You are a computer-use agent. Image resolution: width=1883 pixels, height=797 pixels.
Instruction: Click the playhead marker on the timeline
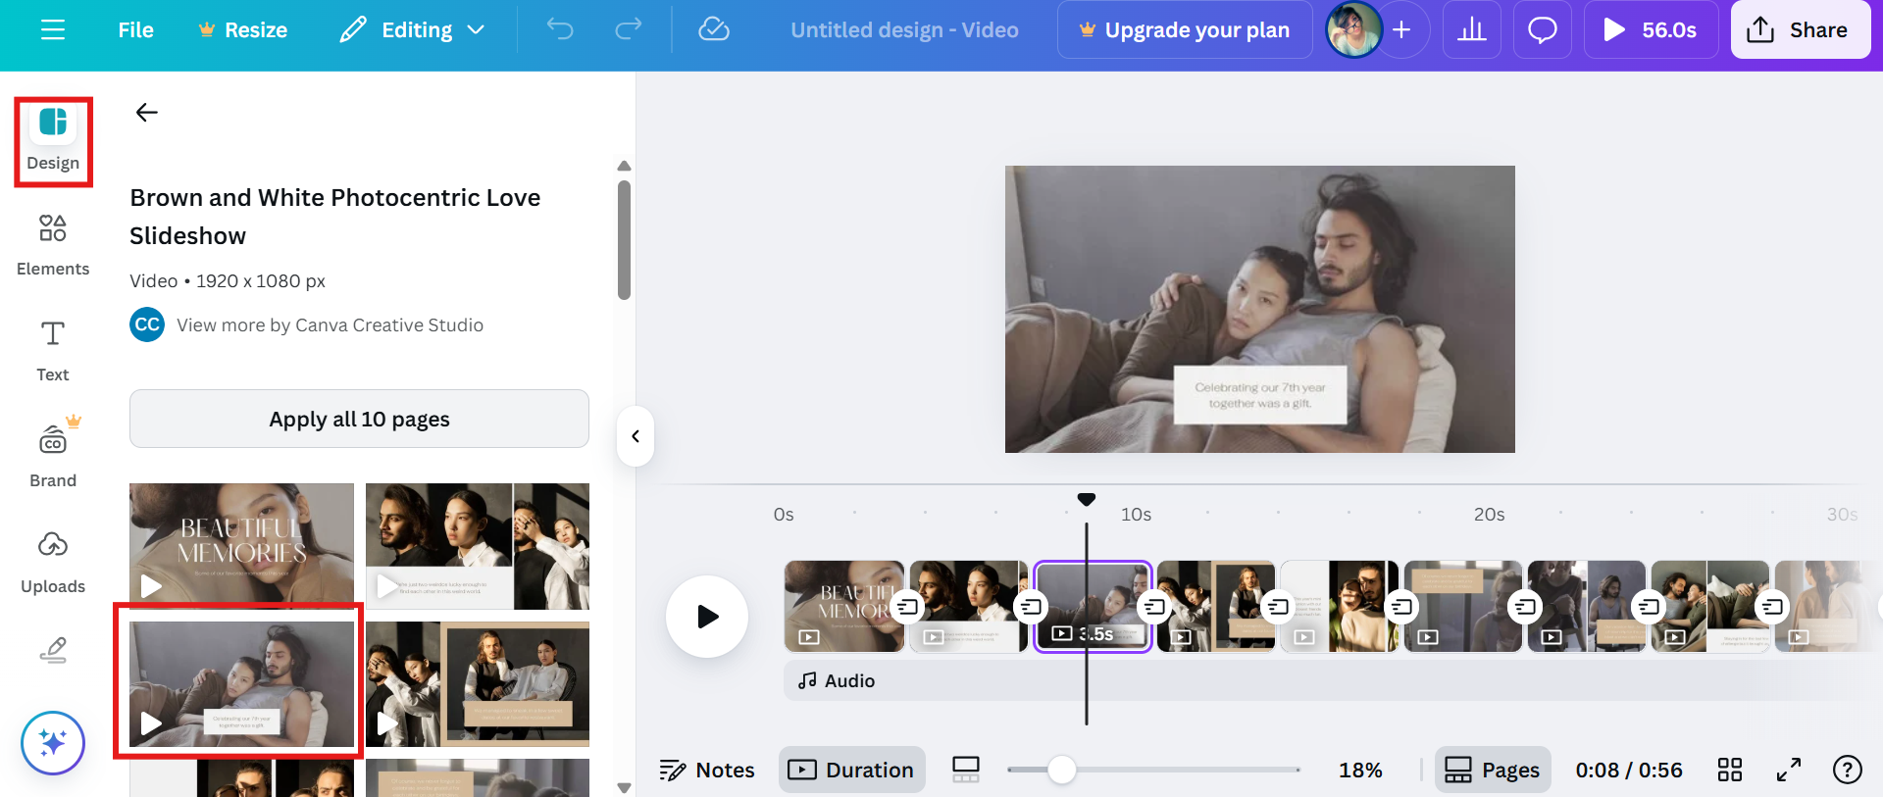1087,500
